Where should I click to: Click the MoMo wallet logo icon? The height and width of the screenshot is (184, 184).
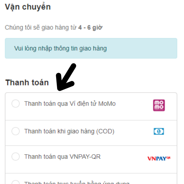[x=159, y=105]
